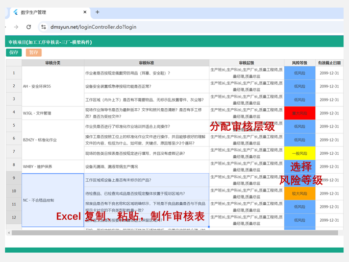Click the site info icon in address bar
The image size is (349, 262).
(x=43, y=27)
